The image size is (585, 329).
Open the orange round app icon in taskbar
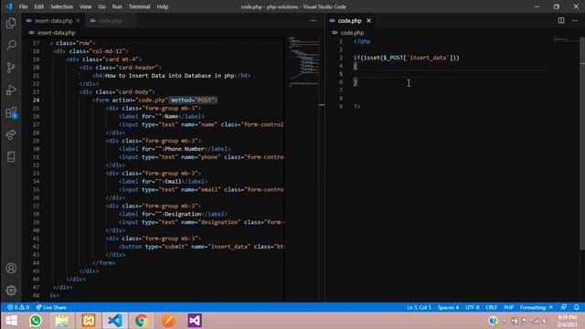point(168,321)
